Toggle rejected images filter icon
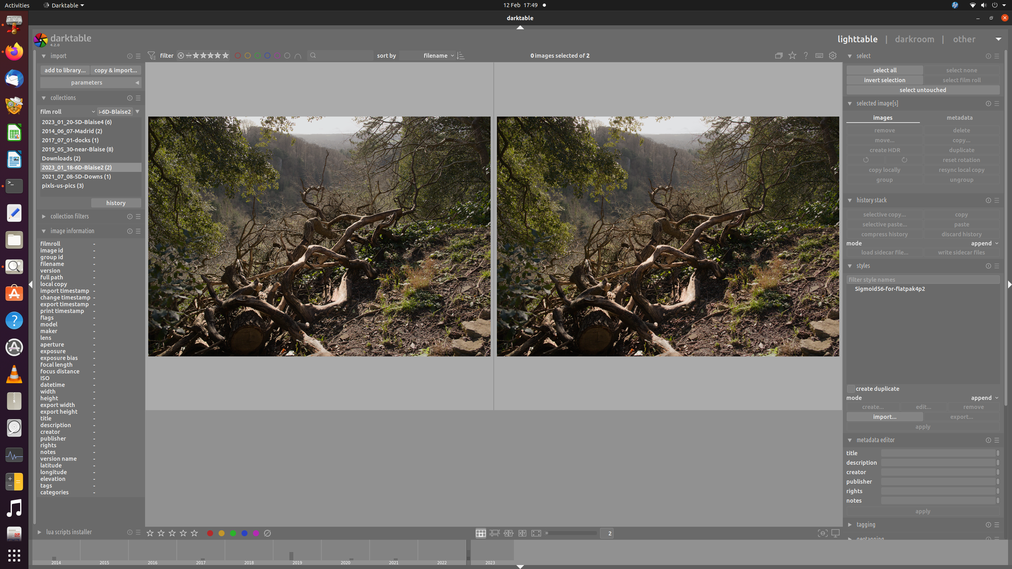The width and height of the screenshot is (1012, 569). coord(181,56)
